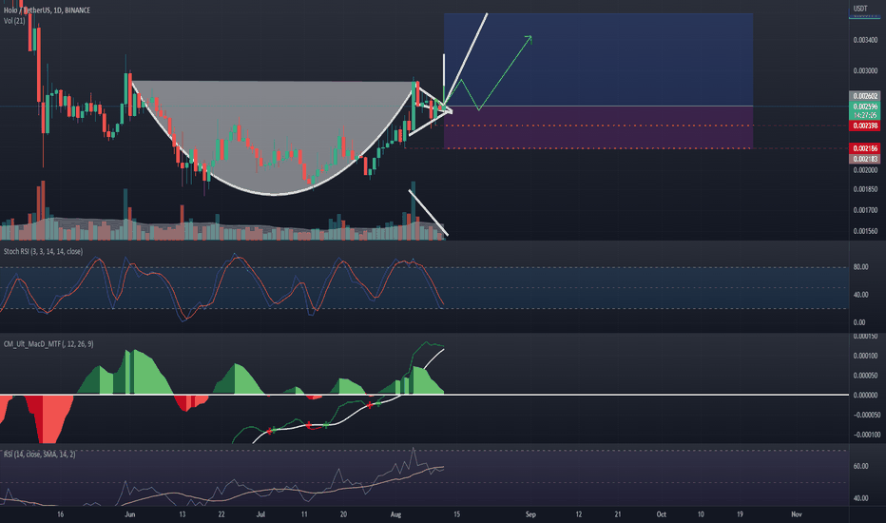Select the Stoch RSI indicator legend

click(43, 252)
